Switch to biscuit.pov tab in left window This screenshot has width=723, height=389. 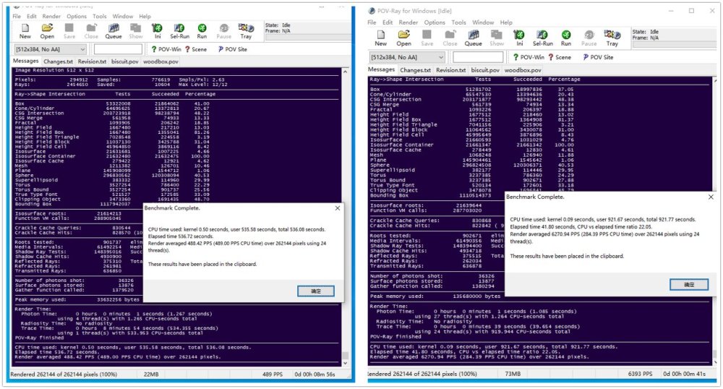[125, 61]
